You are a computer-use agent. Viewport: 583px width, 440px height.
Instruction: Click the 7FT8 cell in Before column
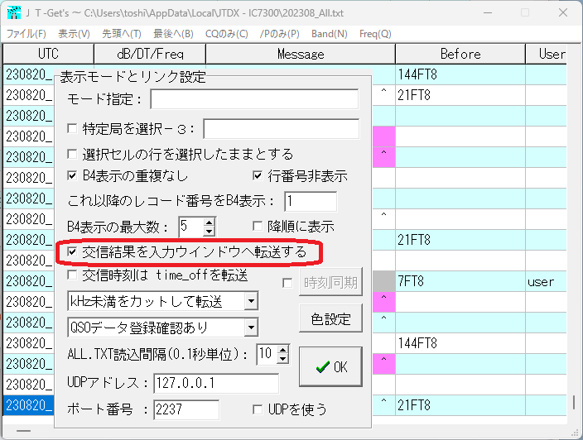(x=460, y=281)
